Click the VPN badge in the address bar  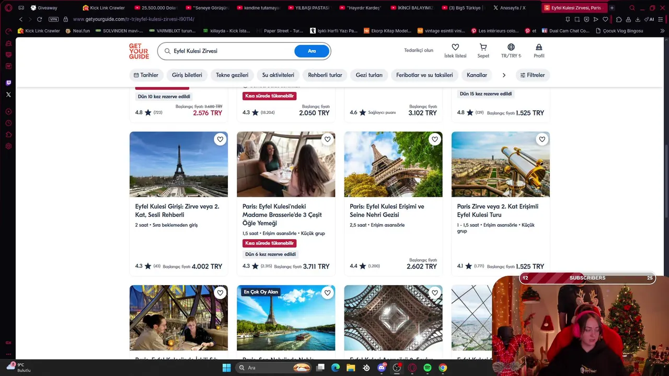point(53,19)
